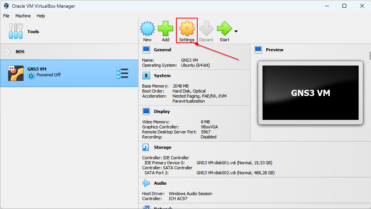The height and width of the screenshot is (209, 371).
Task: Click the Discard toolbar icon
Action: (206, 29)
